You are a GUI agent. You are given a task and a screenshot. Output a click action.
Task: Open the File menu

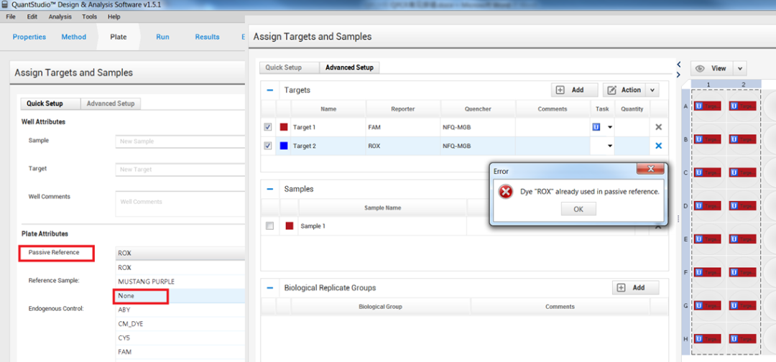tap(10, 17)
